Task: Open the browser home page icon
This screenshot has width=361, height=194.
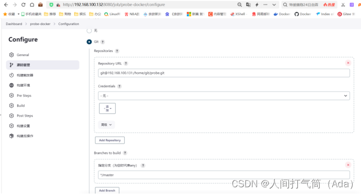Action: tap(32, 5)
